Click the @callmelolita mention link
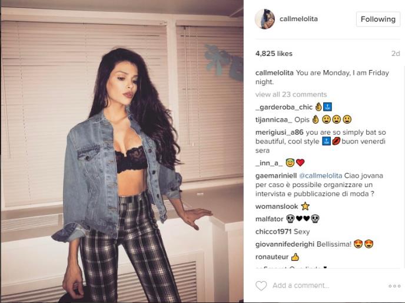Screen dimensions: 405x303 (321, 175)
